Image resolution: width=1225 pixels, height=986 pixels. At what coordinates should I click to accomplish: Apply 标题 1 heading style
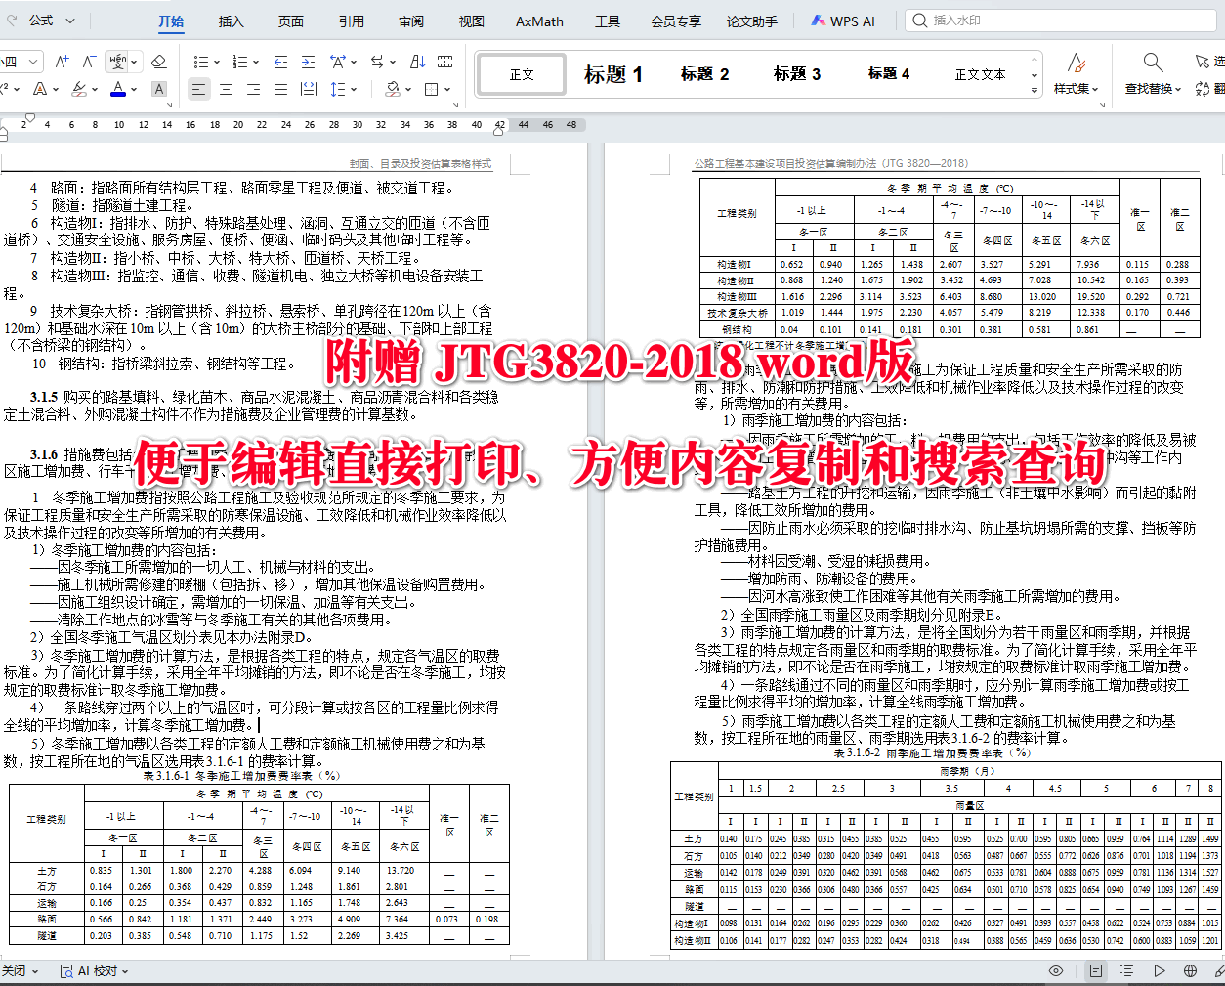coord(613,74)
